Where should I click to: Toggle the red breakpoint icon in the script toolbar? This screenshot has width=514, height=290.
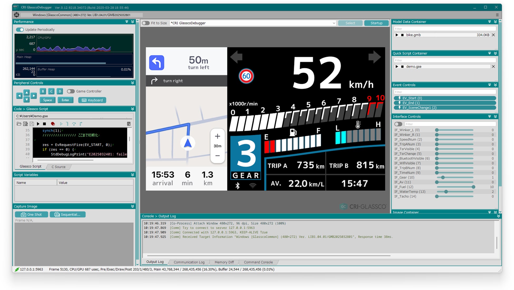(x=53, y=124)
